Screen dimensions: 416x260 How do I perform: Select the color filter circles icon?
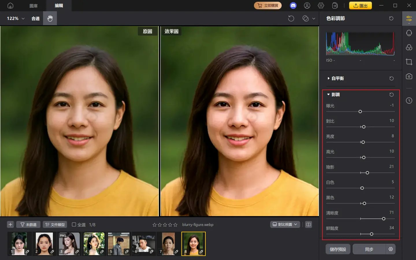pos(409,47)
